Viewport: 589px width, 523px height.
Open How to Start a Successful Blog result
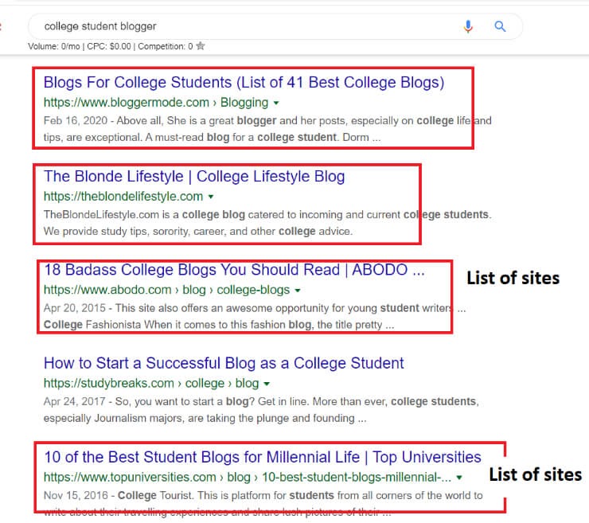(224, 363)
